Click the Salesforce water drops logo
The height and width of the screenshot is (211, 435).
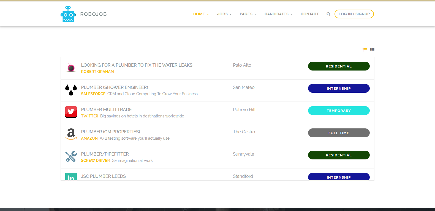pyautogui.click(x=71, y=90)
